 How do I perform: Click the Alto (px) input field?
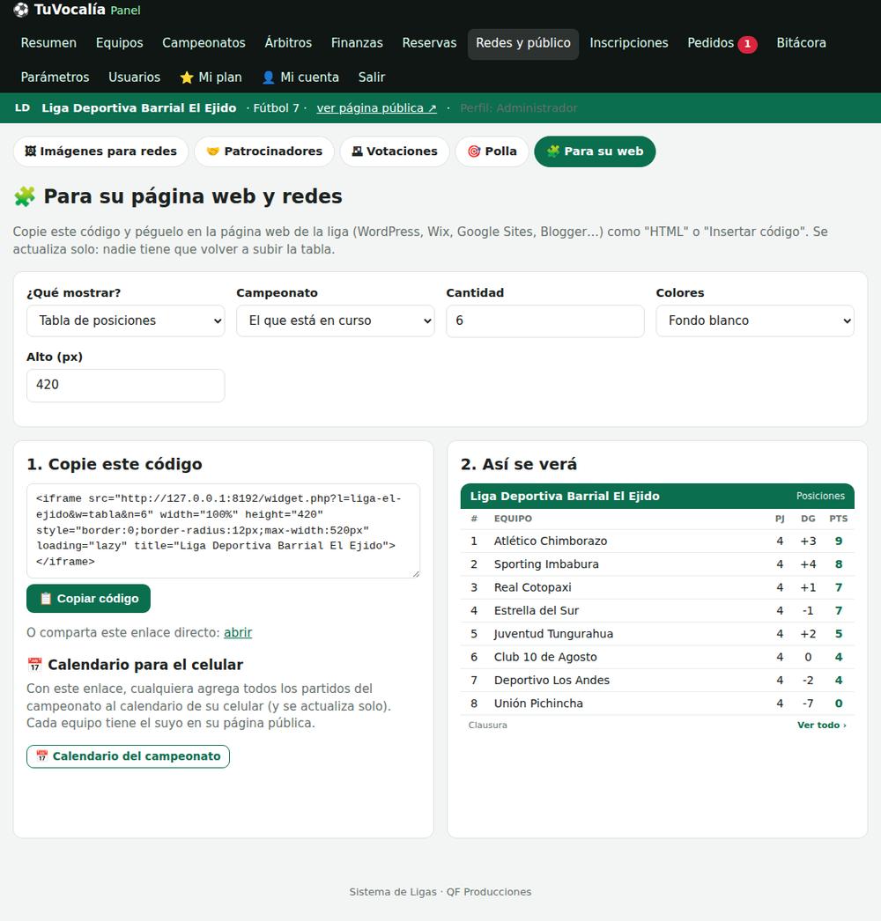pos(126,386)
